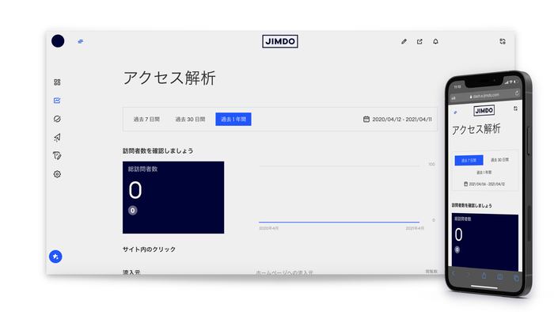Click the blue round sparkle help button
The width and height of the screenshot is (554, 312).
tap(55, 257)
